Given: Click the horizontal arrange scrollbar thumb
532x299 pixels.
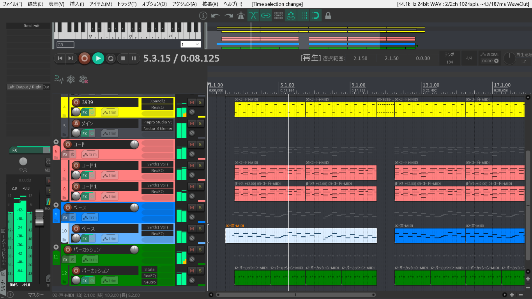Looking at the screenshot, I should pyautogui.click(x=296, y=295).
